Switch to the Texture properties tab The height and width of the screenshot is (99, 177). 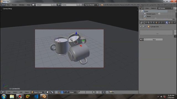(x=169, y=23)
